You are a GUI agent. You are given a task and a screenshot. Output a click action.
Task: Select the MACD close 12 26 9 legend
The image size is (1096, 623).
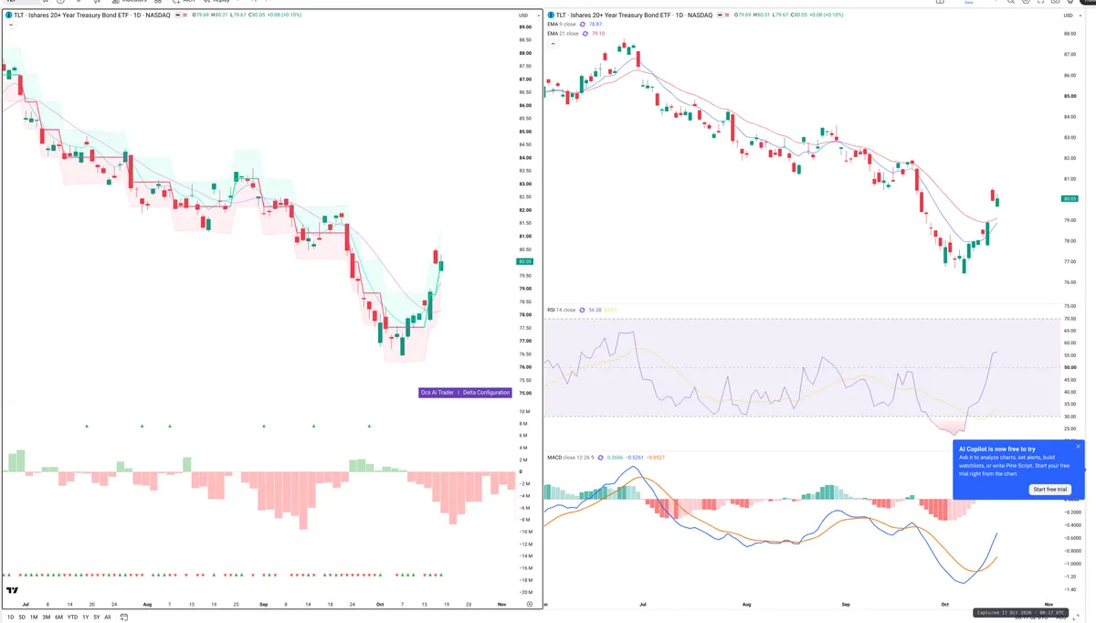click(x=573, y=456)
